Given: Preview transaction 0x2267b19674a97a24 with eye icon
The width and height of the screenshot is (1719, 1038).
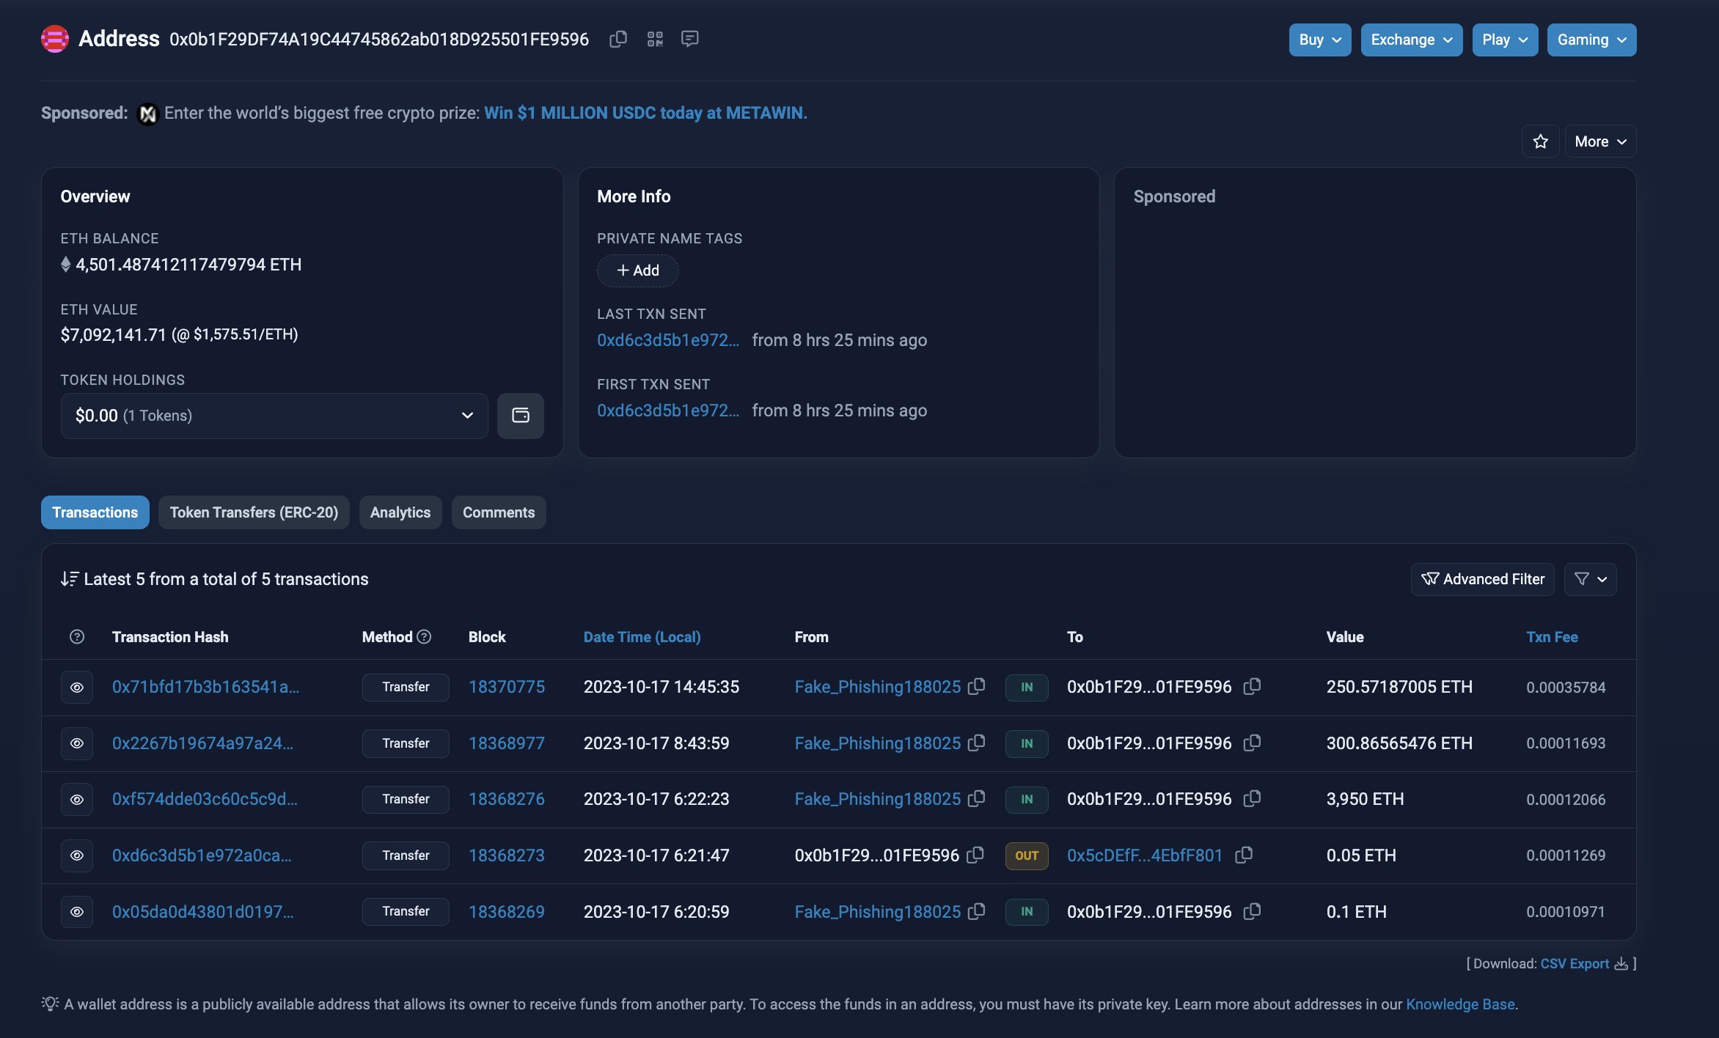Looking at the screenshot, I should point(77,743).
